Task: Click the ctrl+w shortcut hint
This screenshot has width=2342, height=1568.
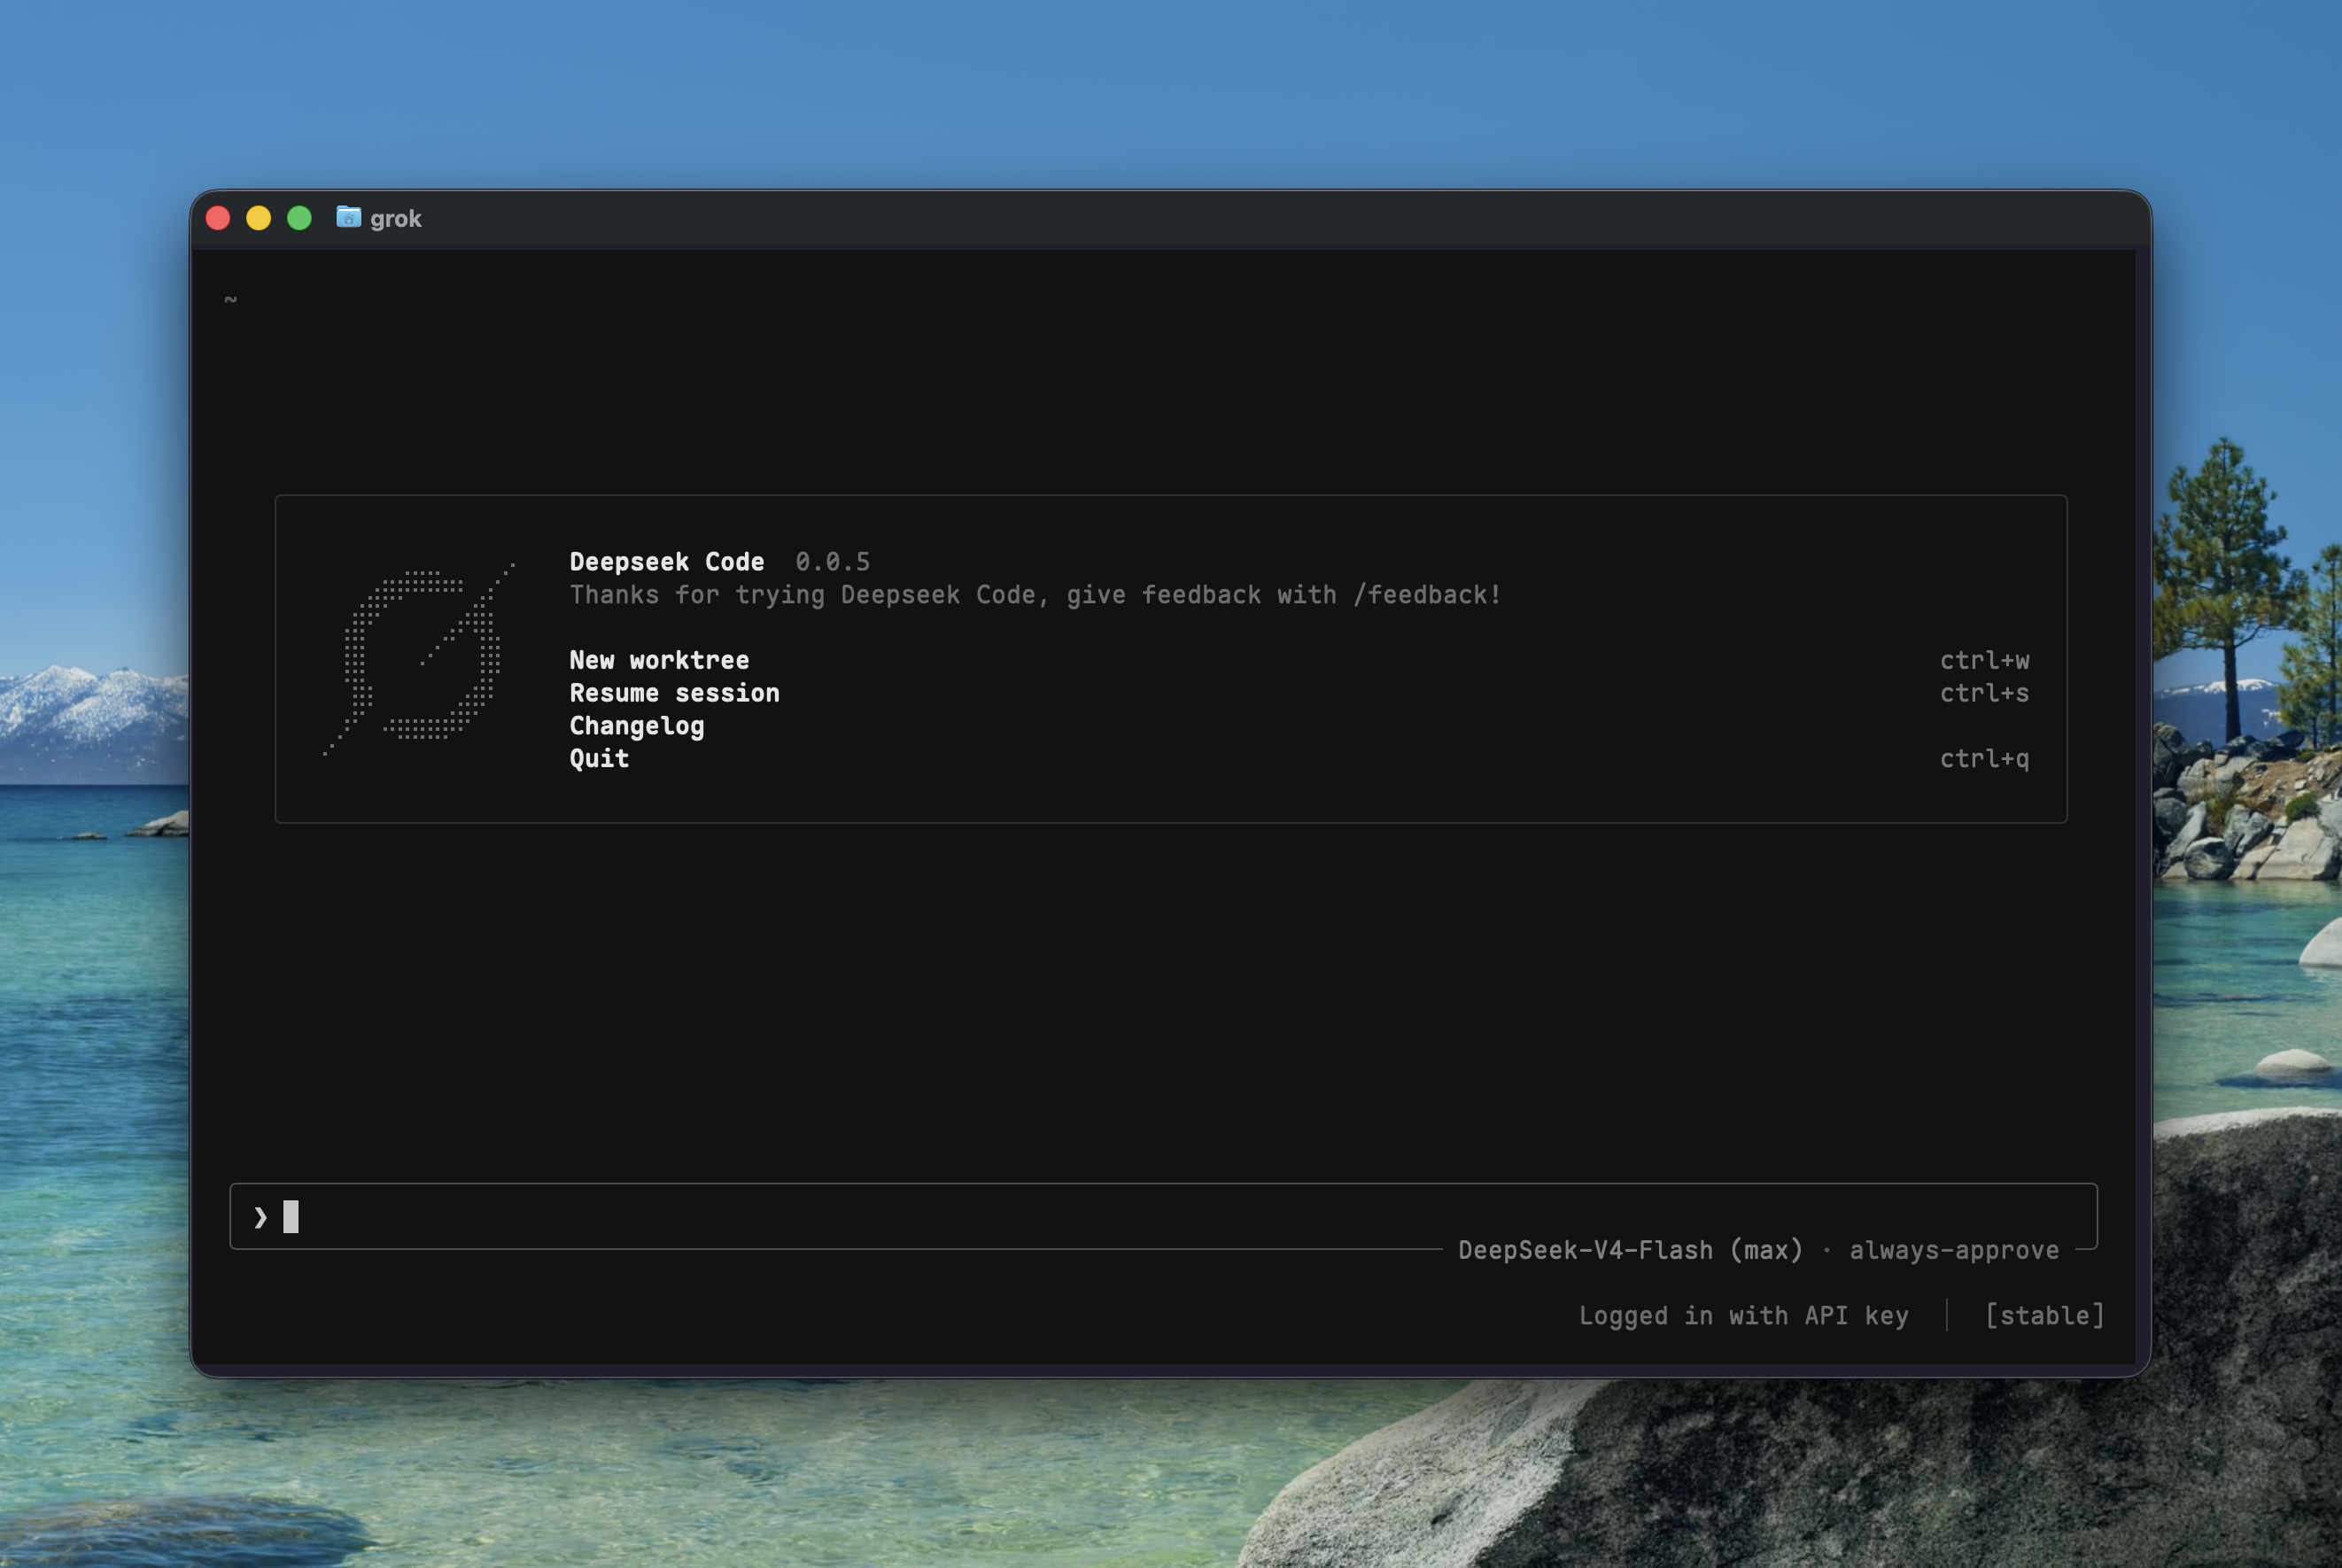Action: [x=1984, y=660]
